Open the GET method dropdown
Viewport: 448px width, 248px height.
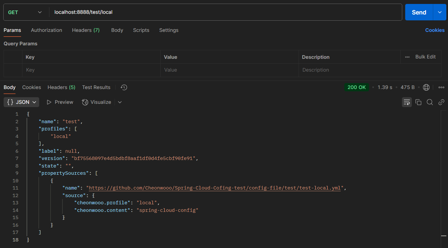pos(25,12)
